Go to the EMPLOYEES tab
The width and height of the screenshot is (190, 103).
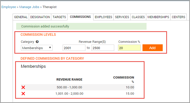[103, 17]
